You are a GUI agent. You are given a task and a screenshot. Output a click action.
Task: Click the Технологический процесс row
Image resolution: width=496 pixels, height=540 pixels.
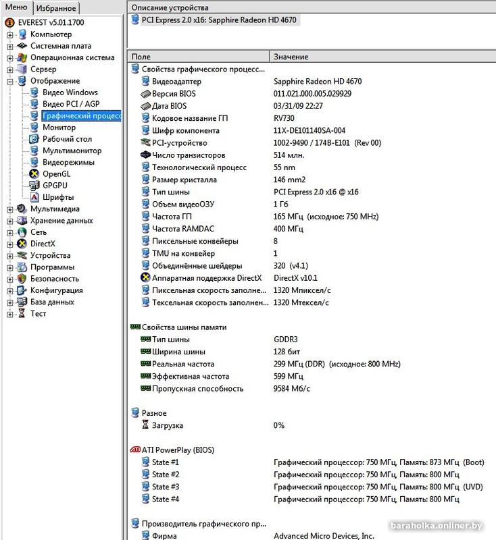(312, 167)
